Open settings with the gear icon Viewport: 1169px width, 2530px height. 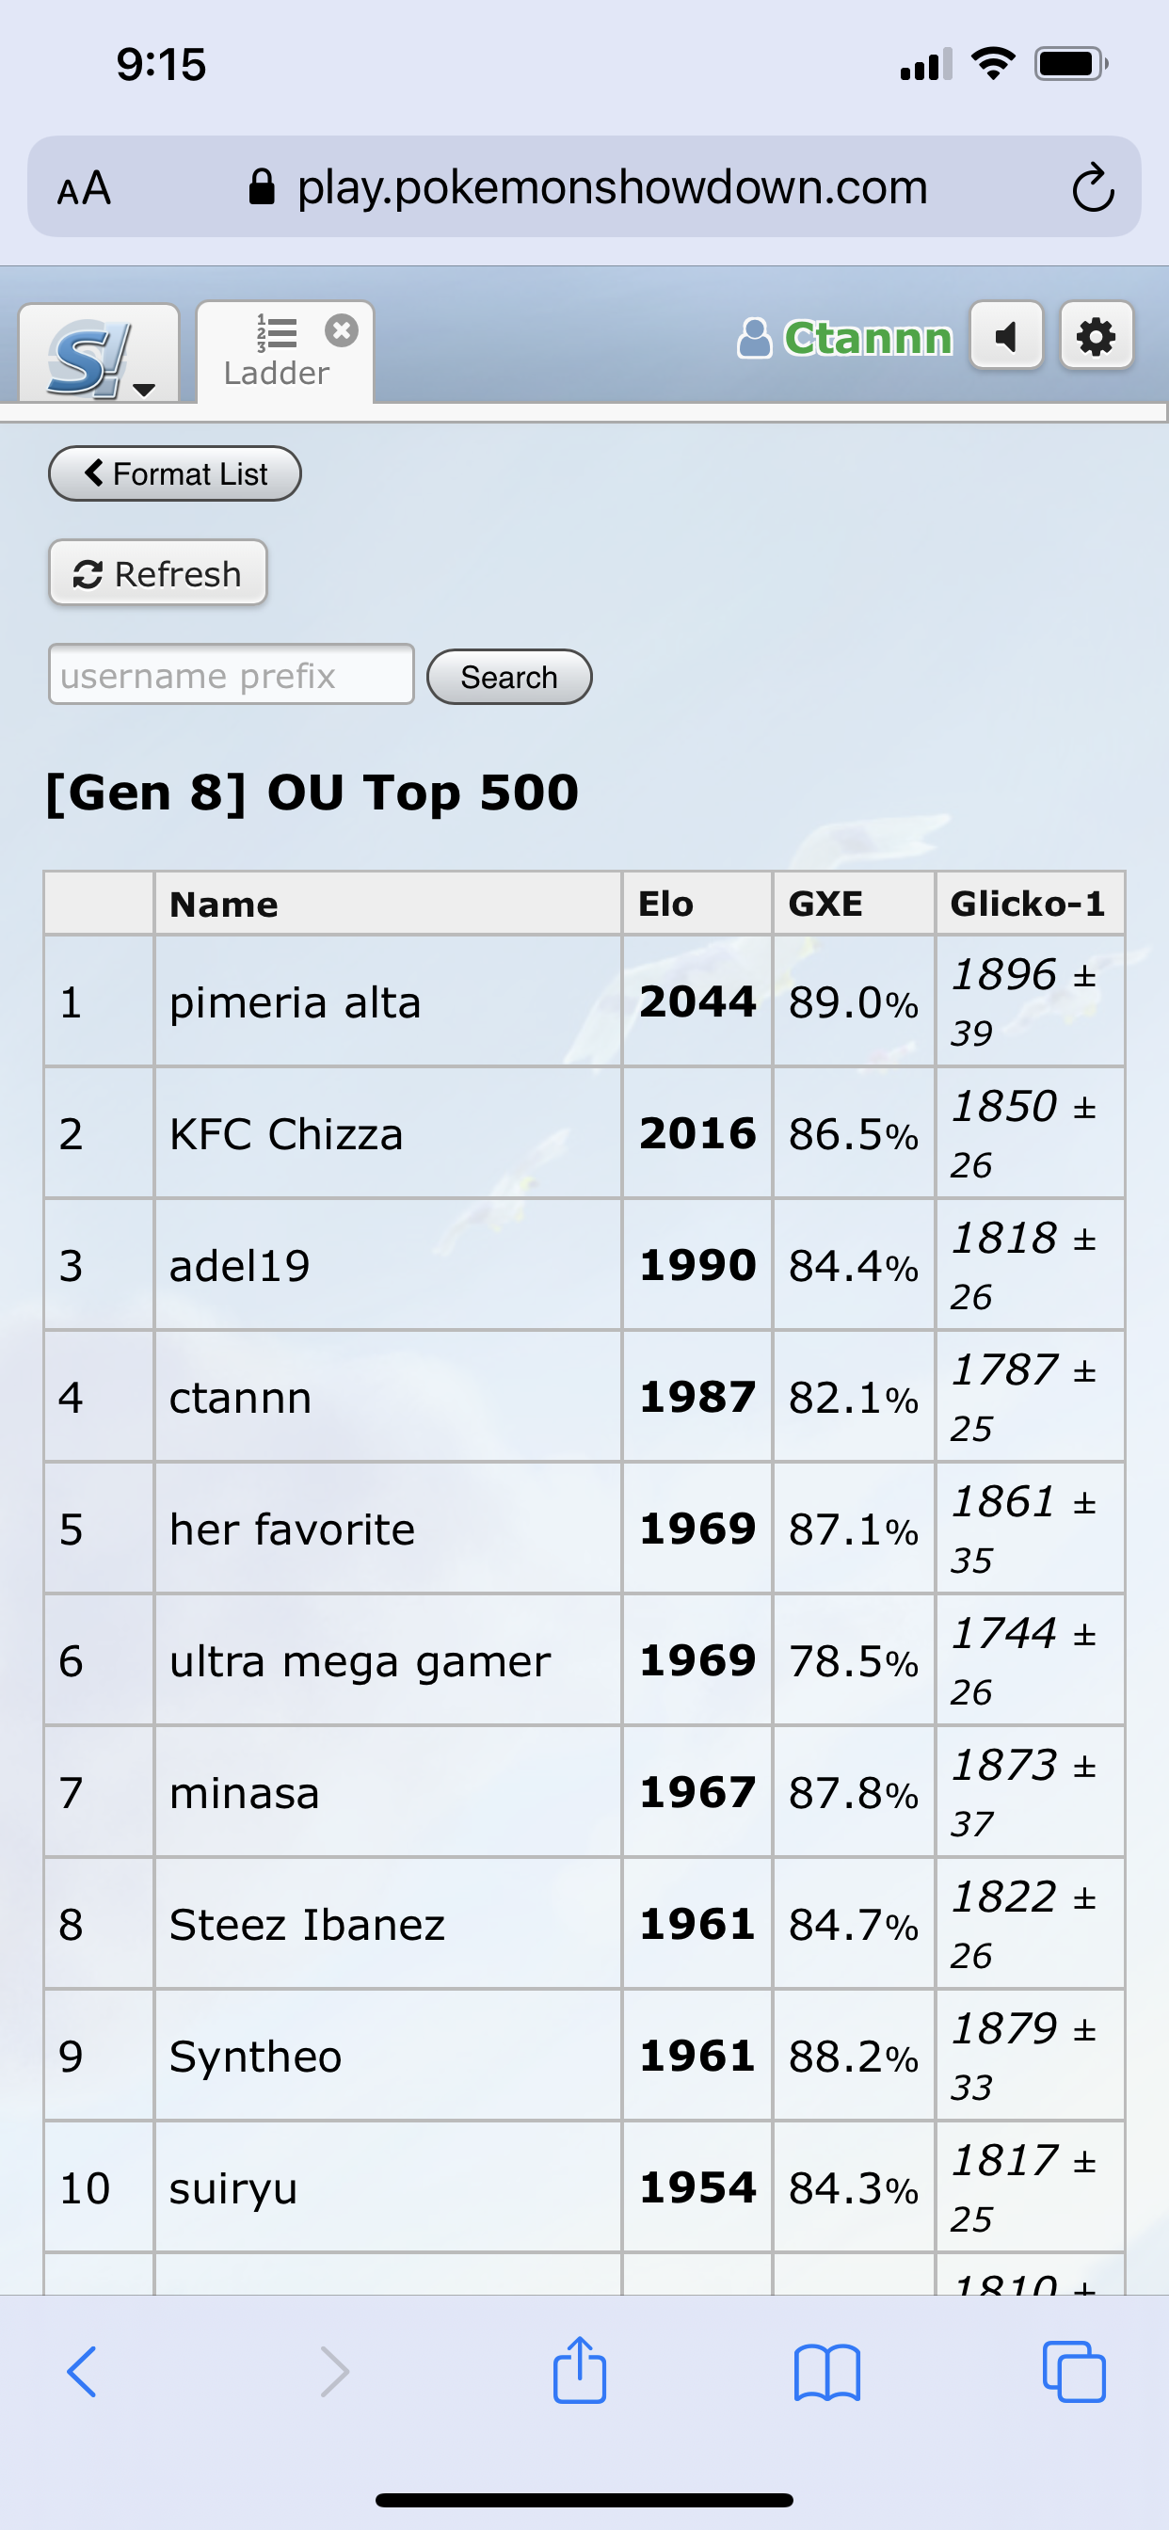(x=1097, y=337)
